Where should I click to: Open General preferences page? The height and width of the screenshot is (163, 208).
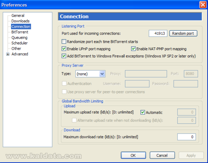[x=18, y=16]
